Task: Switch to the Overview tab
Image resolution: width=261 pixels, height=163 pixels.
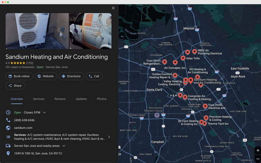Action: click(x=17, y=99)
